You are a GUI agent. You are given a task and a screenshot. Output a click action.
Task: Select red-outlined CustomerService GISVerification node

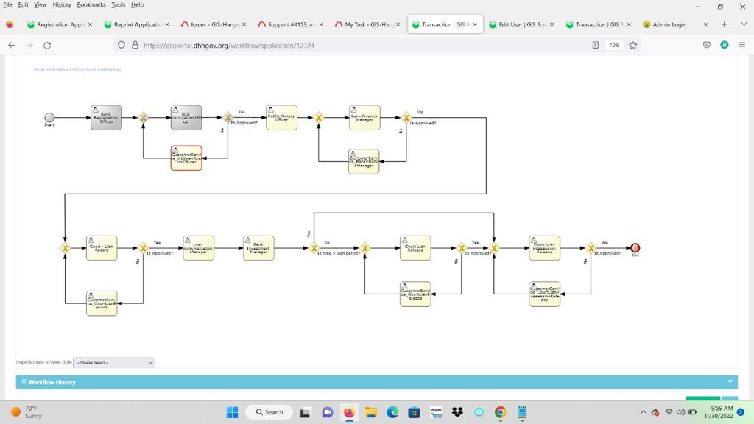[x=186, y=158]
